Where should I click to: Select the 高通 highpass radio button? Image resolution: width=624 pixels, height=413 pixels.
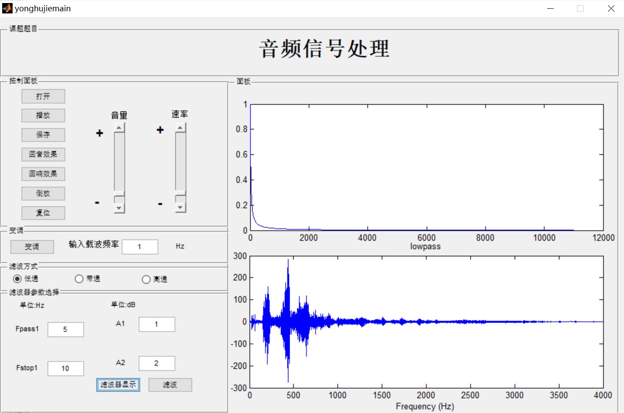pos(146,279)
